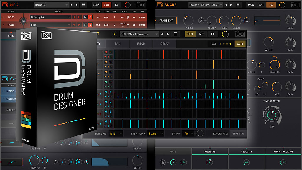The width and height of the screenshot is (302, 170).
Task: Open the Event Link 2 bars dropdown
Action: pos(156,133)
